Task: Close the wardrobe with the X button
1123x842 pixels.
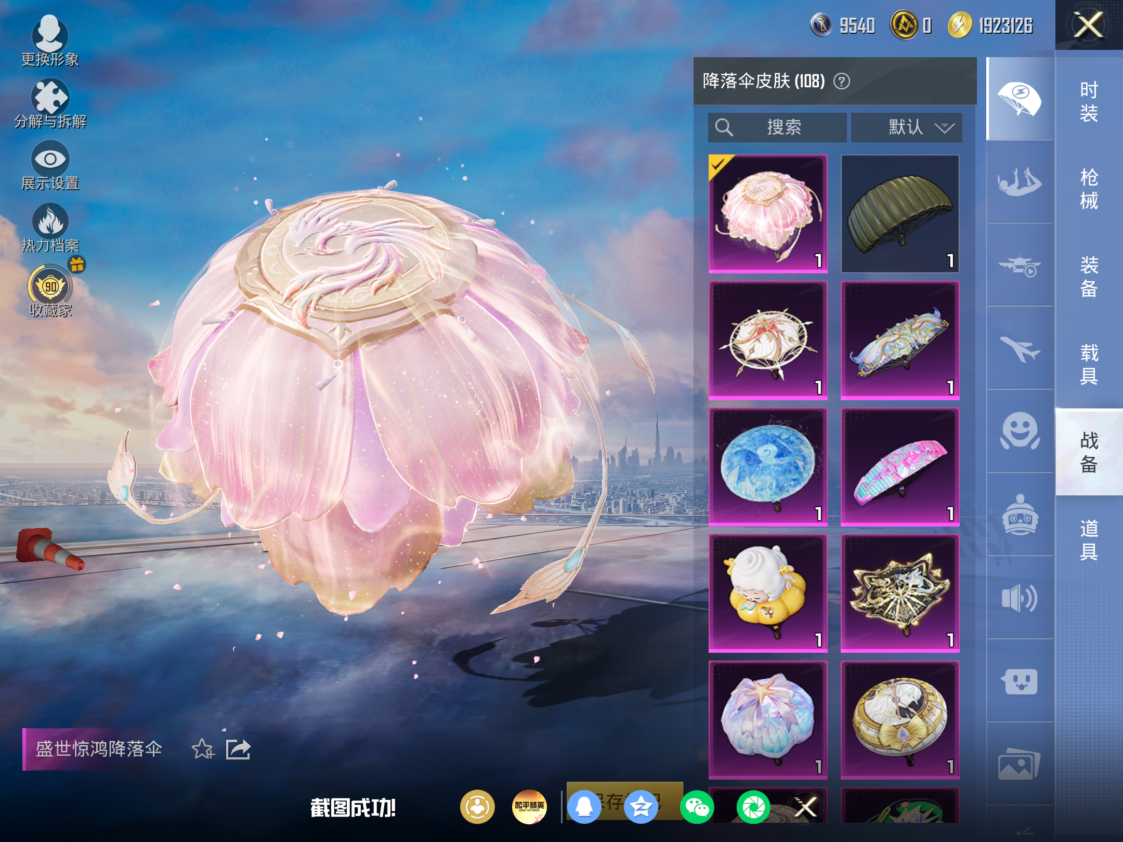Action: 1089,25
